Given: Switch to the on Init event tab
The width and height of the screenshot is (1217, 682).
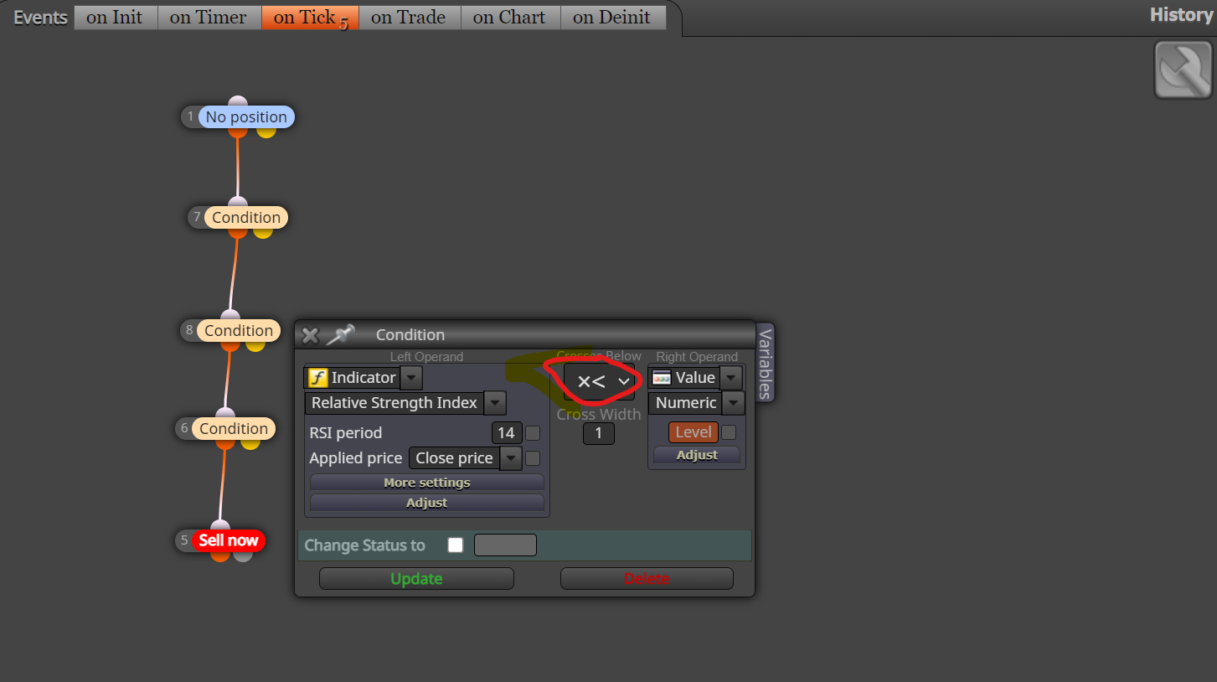Looking at the screenshot, I should (116, 18).
